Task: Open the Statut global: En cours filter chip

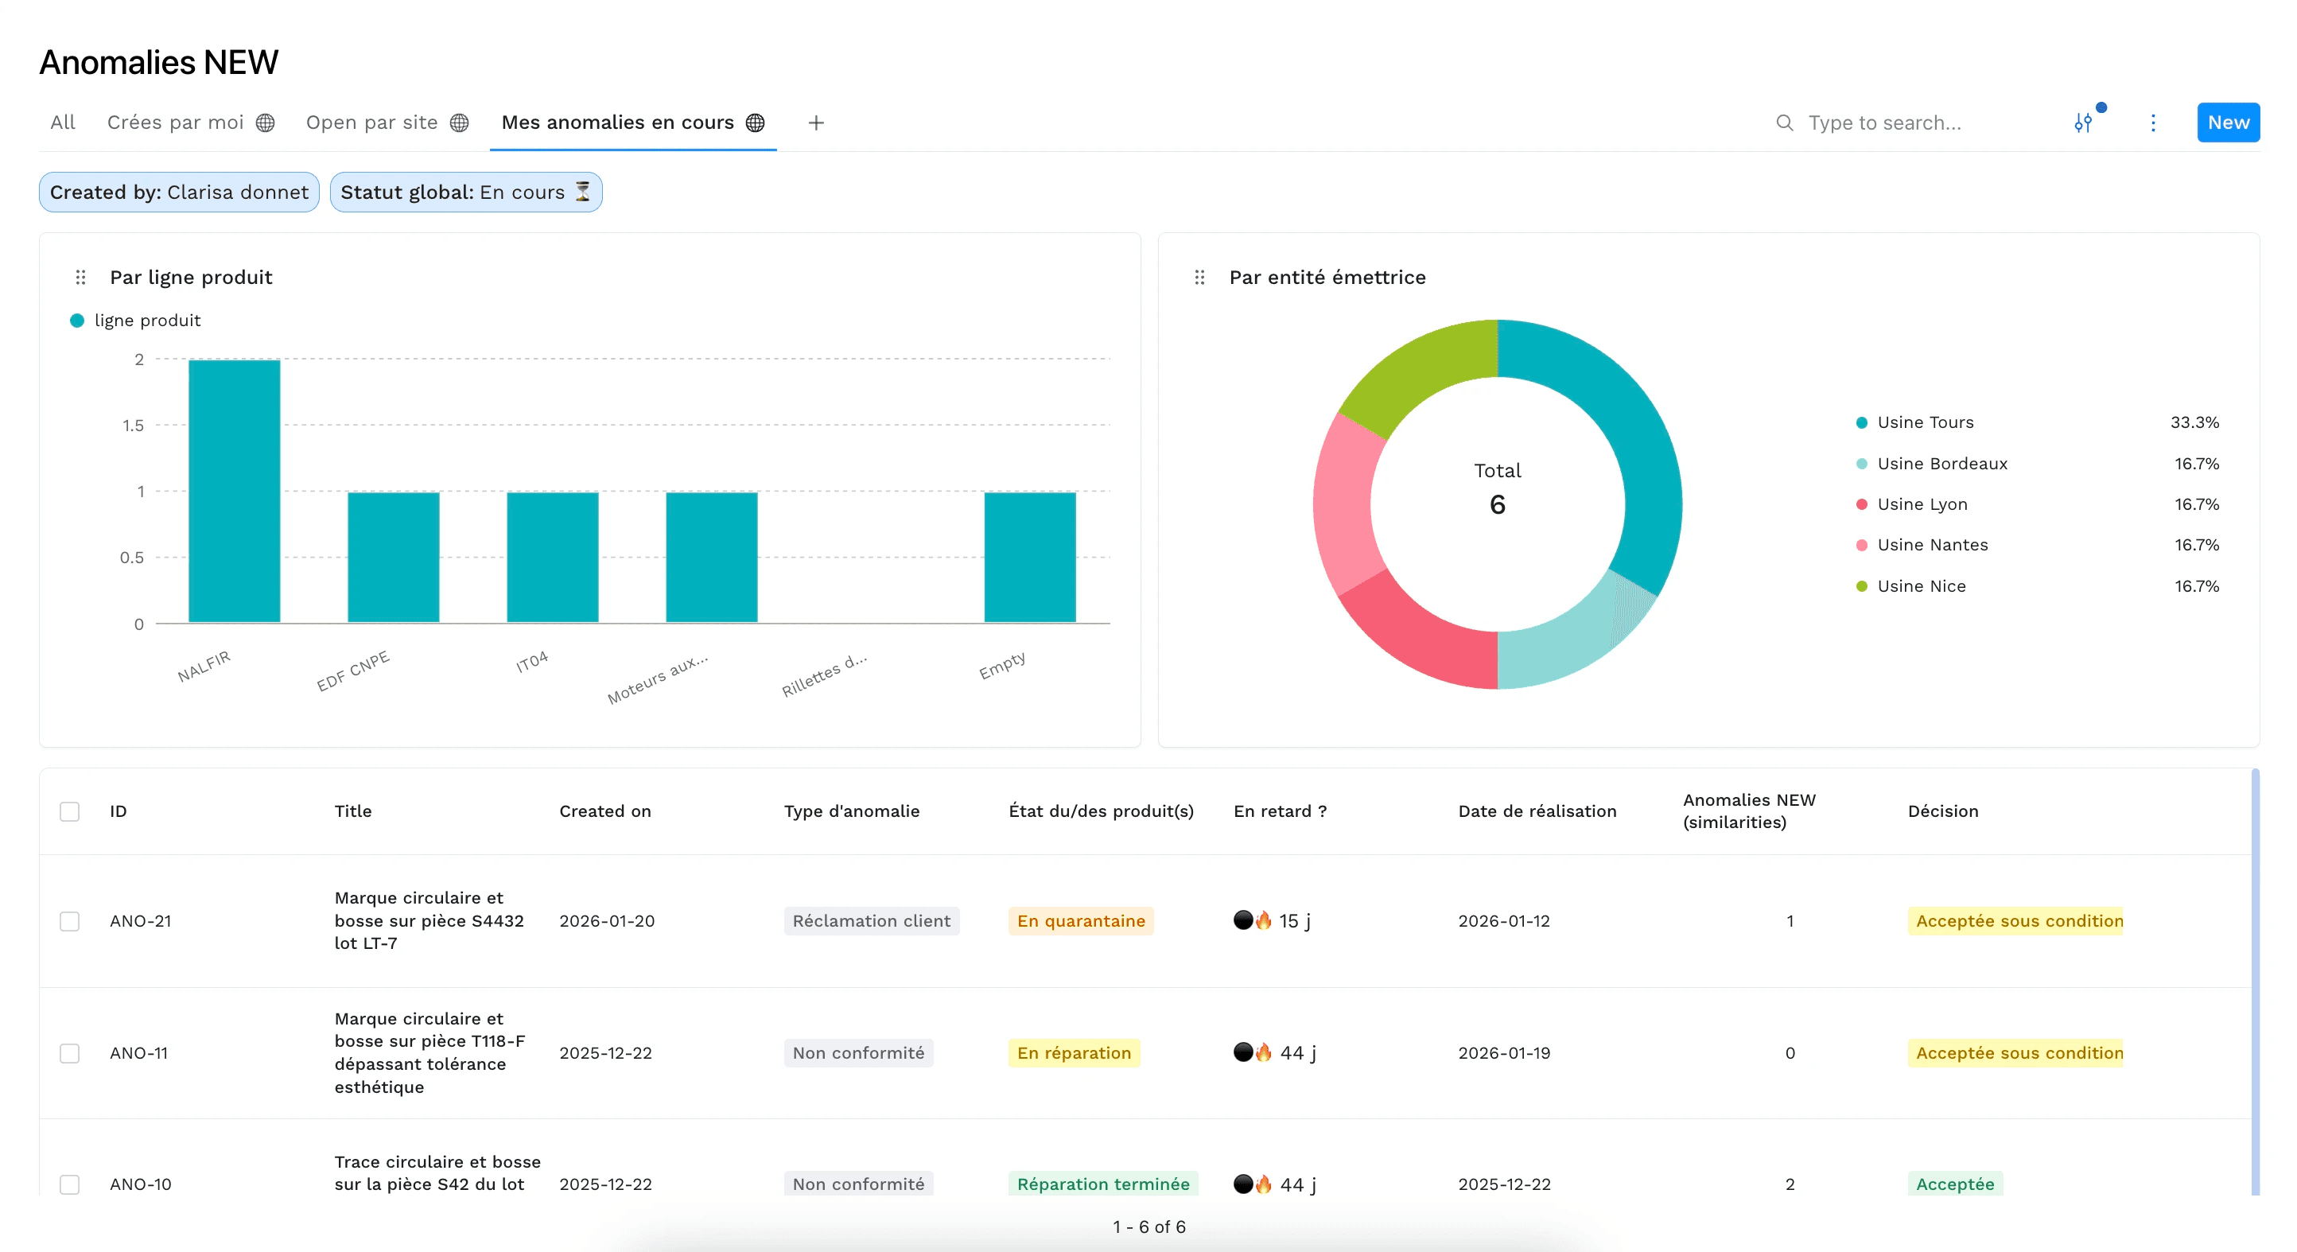Action: pyautogui.click(x=465, y=191)
